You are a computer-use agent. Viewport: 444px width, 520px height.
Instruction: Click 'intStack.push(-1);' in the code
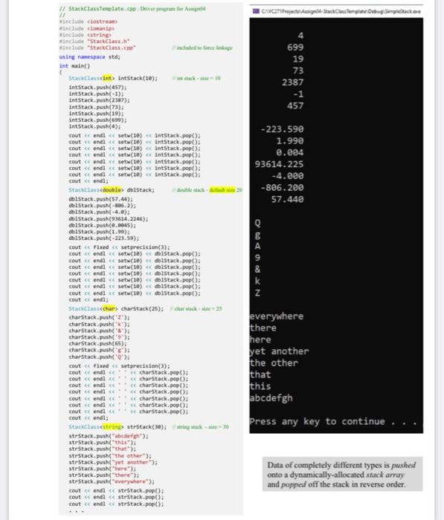pyautogui.click(x=96, y=94)
